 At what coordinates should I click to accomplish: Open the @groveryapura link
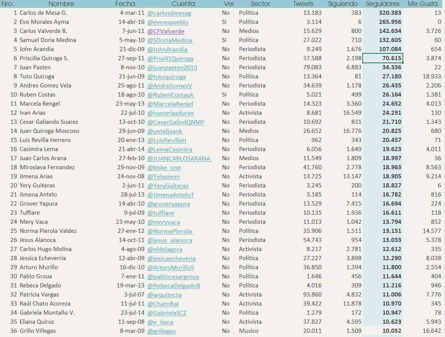pos(168,204)
